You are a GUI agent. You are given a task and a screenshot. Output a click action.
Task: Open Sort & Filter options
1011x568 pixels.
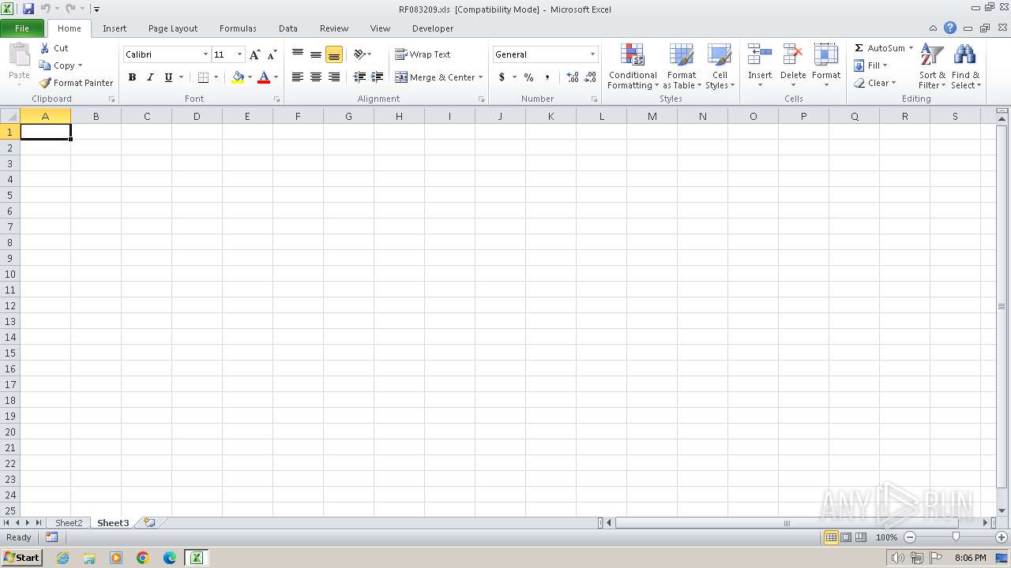pos(932,67)
